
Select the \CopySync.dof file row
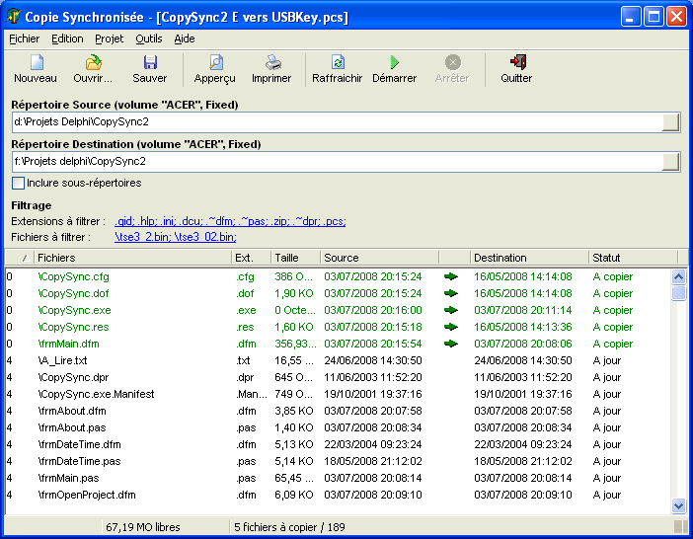[338, 293]
